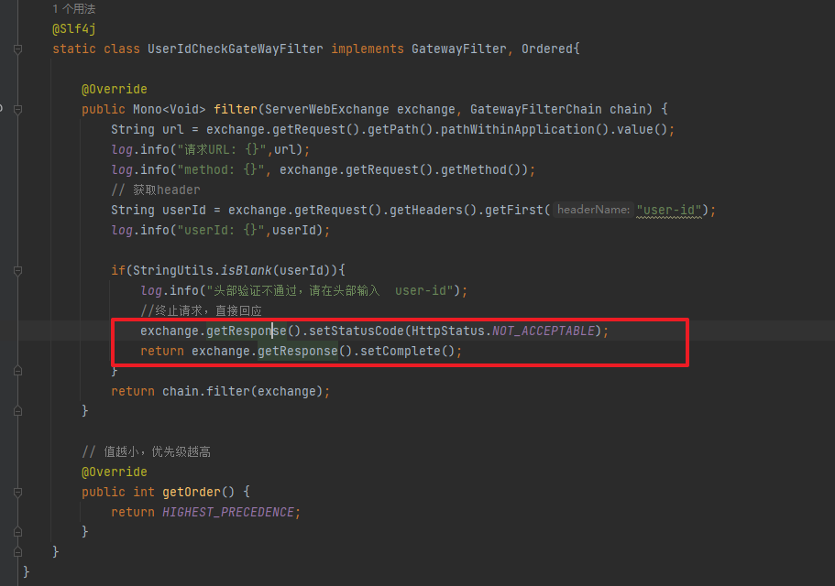Viewport: 835px width, 586px height.
Task: Collapse the filter method fold marker
Action: pos(17,110)
